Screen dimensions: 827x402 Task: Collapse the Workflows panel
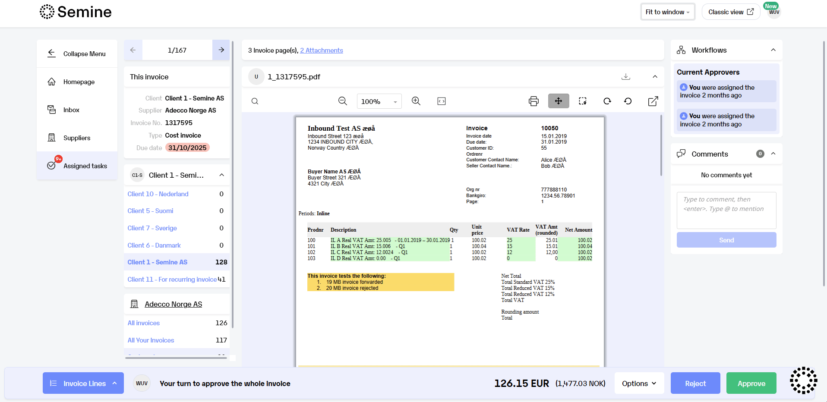click(x=773, y=50)
